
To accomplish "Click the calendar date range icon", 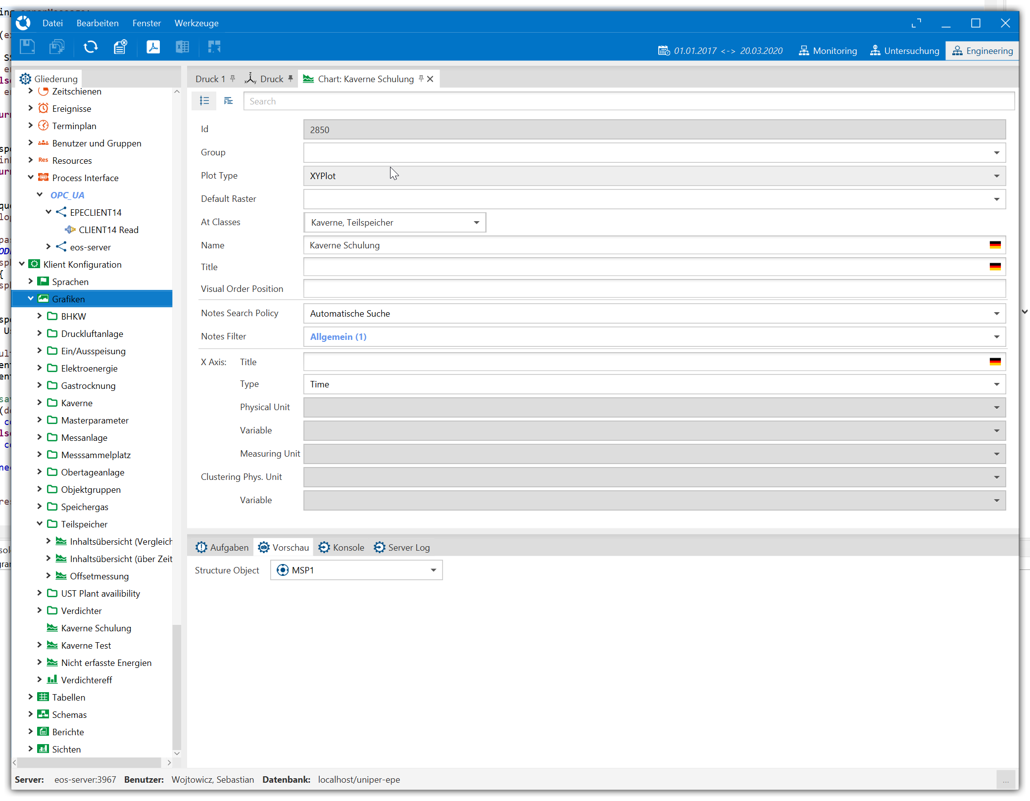I will click(663, 51).
